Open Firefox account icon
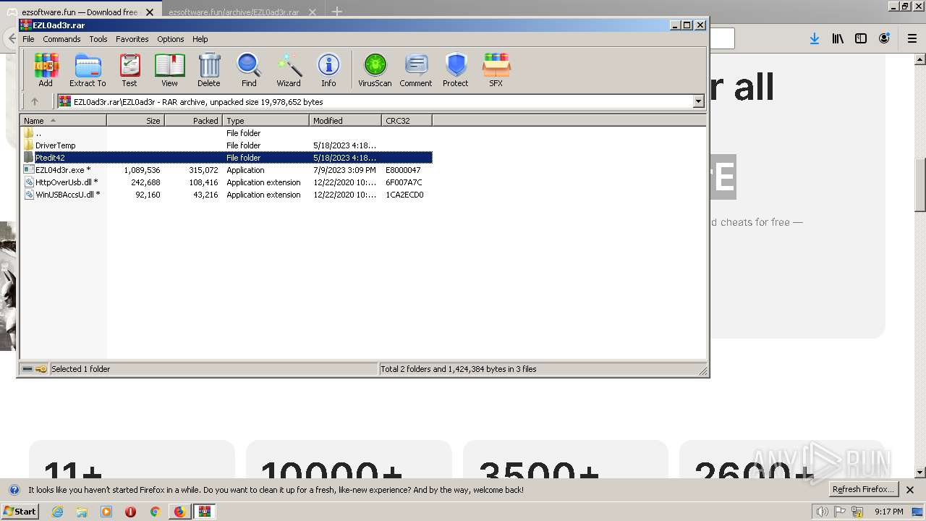 (884, 38)
